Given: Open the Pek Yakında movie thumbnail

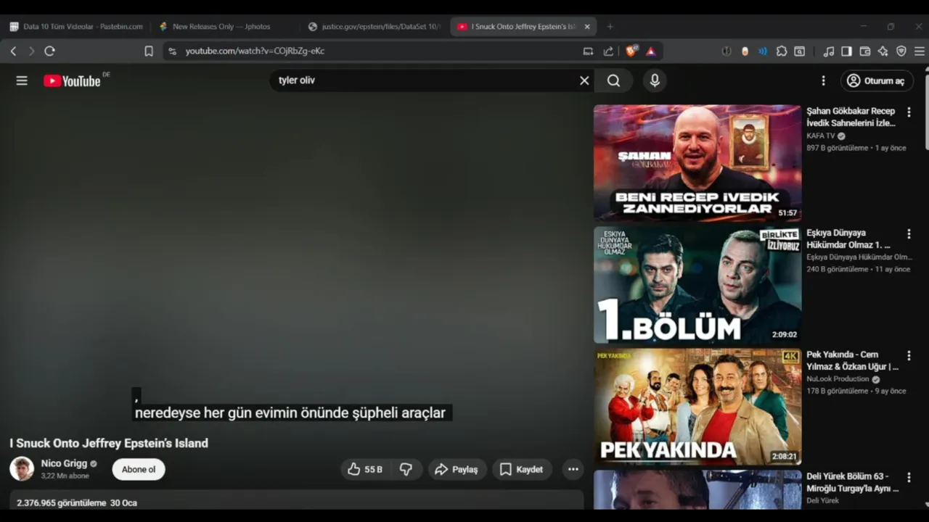Looking at the screenshot, I should point(697,407).
